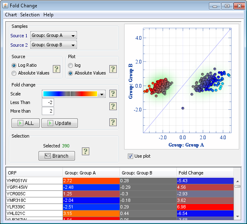Click Group: Group B column header
247x224 pixels.
pyautogui.click(x=148, y=173)
